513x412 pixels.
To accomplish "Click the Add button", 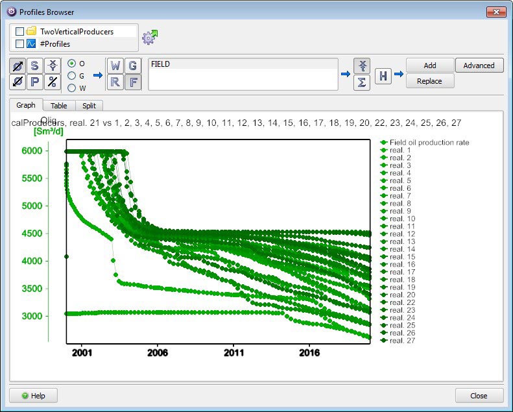I will 430,66.
